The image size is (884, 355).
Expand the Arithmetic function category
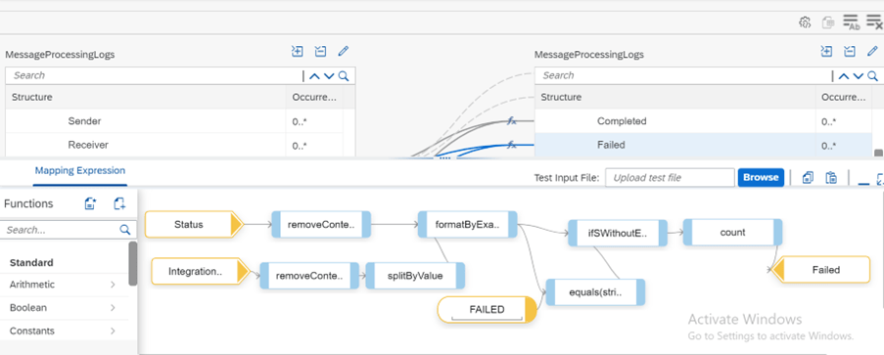pos(113,285)
